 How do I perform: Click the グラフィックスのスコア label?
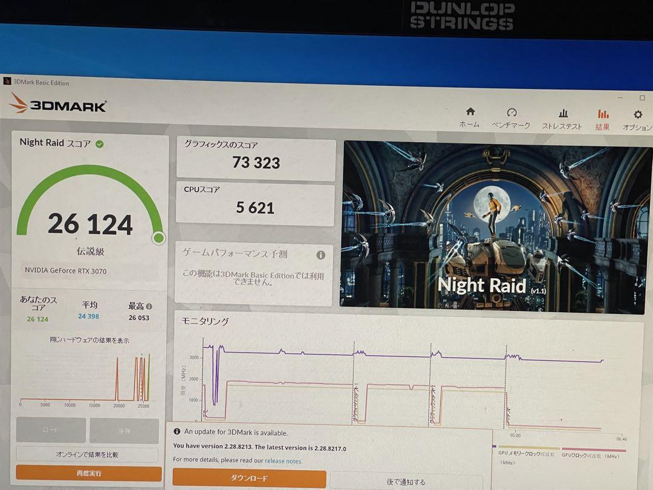pyautogui.click(x=221, y=145)
